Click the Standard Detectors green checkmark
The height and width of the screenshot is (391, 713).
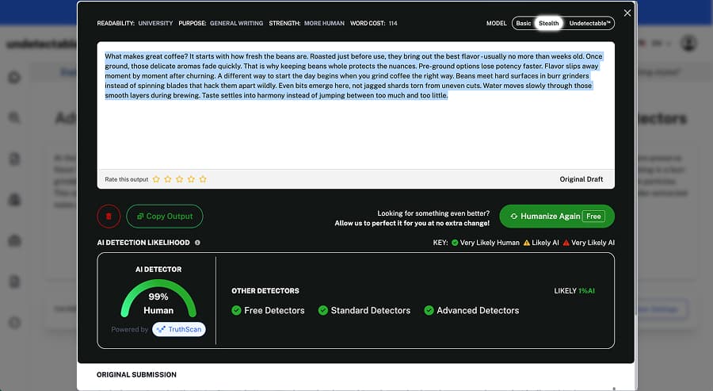(322, 310)
